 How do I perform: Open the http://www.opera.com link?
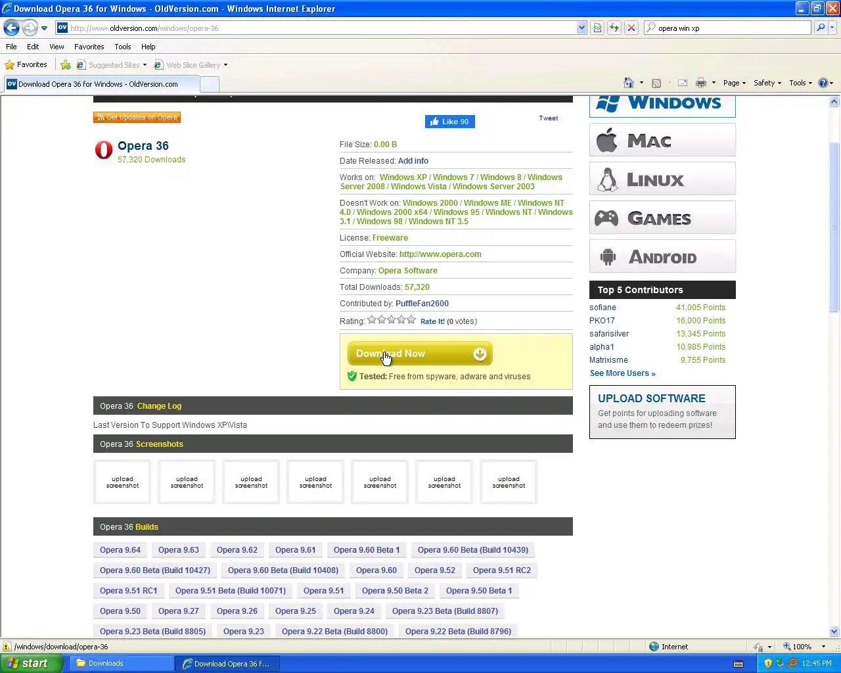440,254
